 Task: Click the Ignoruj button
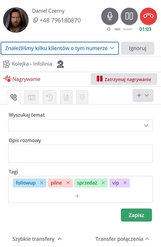tap(138, 48)
